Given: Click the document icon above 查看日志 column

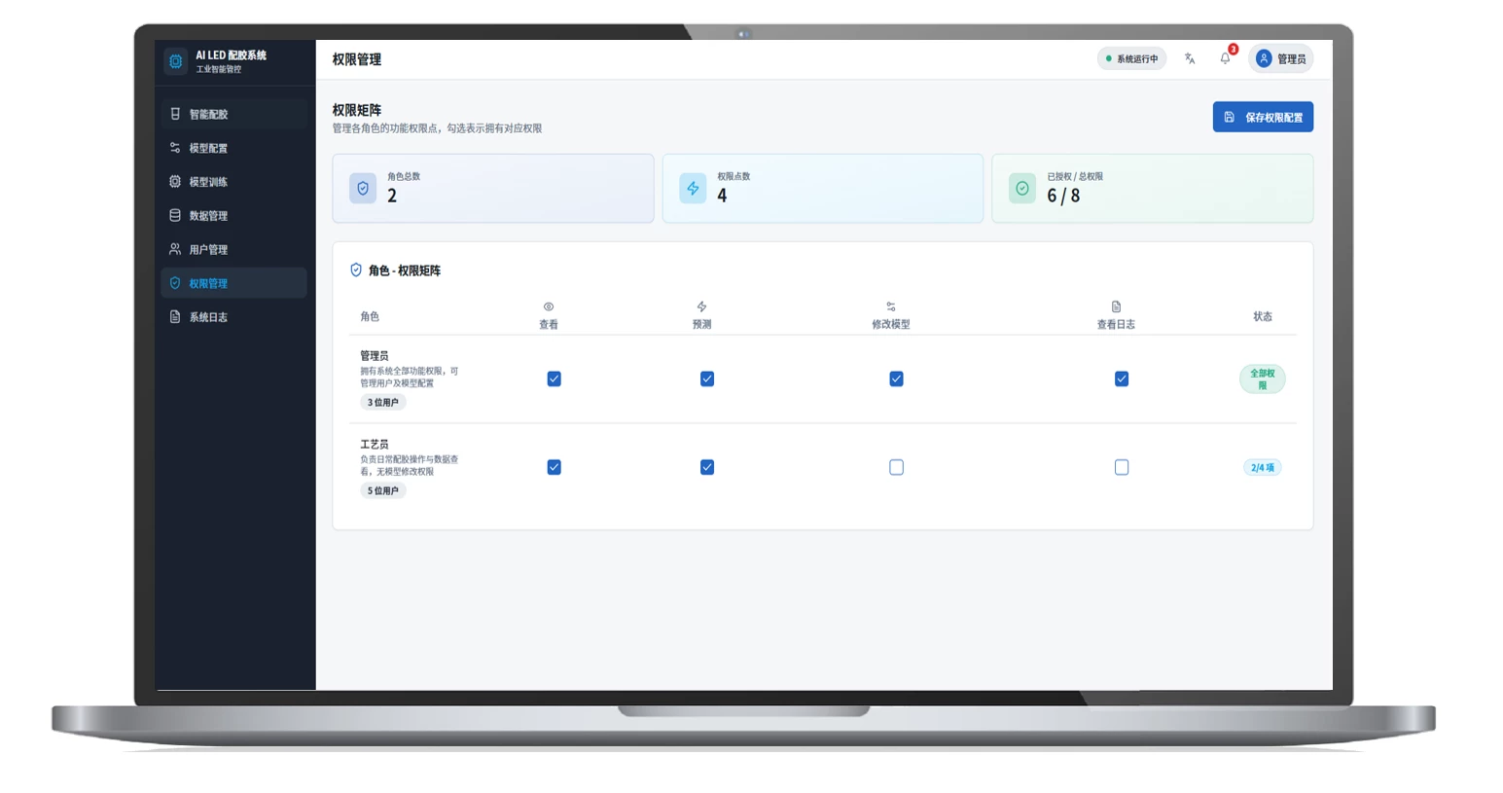Looking at the screenshot, I should (x=1116, y=306).
